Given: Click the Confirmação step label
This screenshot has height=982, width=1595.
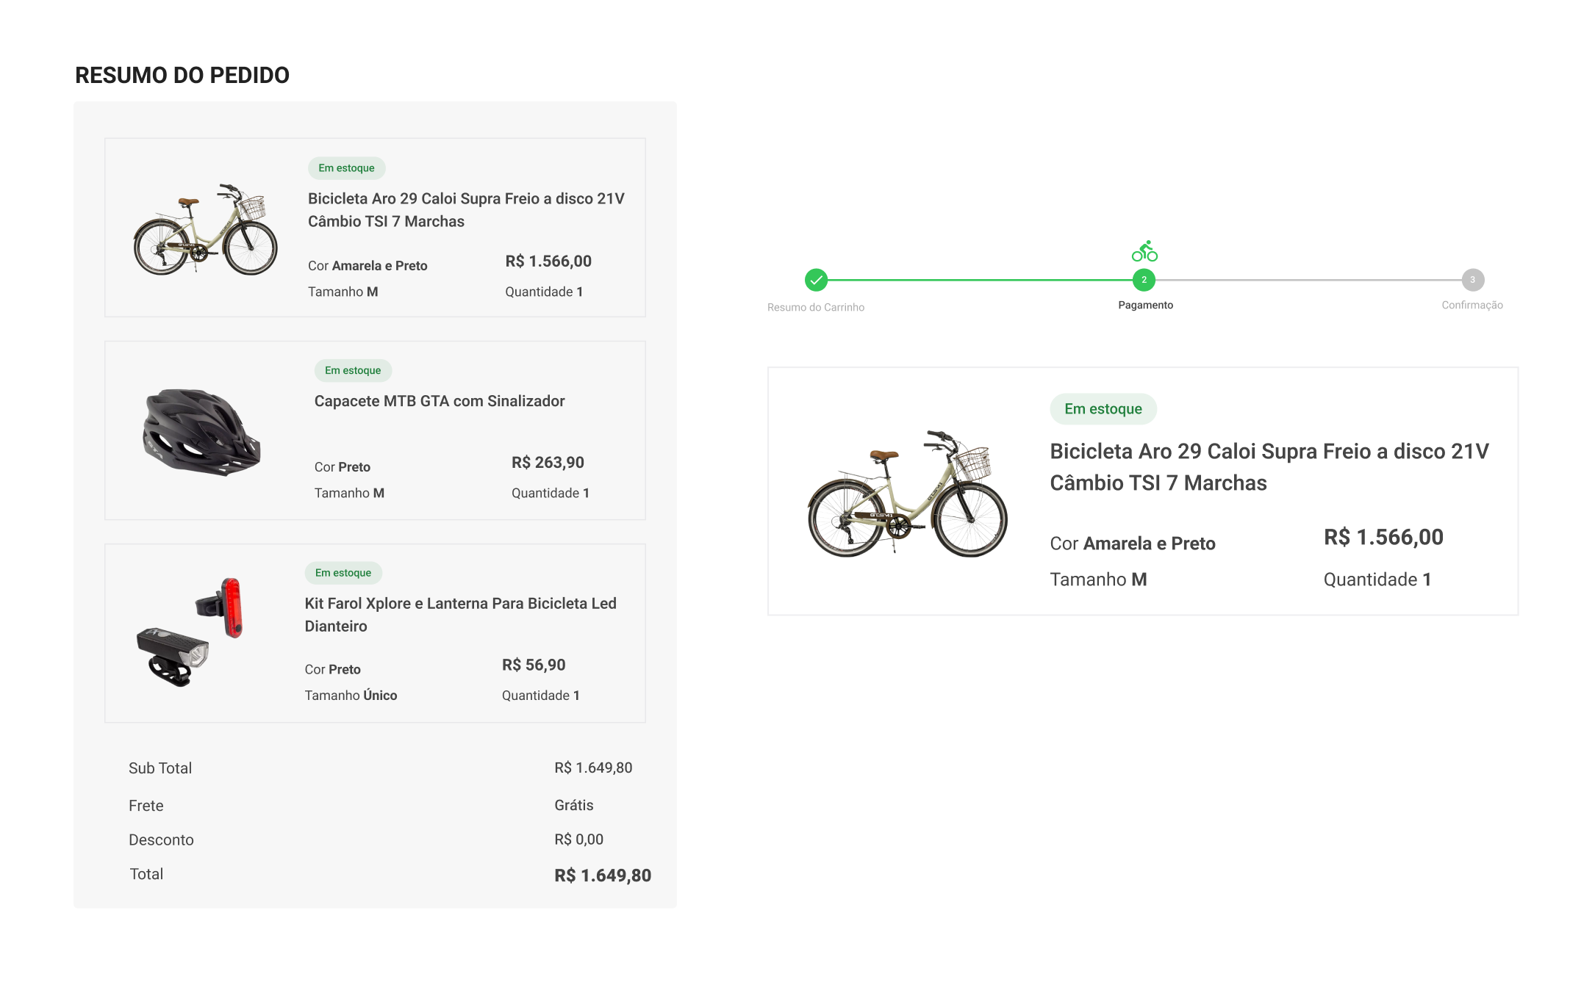Looking at the screenshot, I should click(x=1472, y=305).
